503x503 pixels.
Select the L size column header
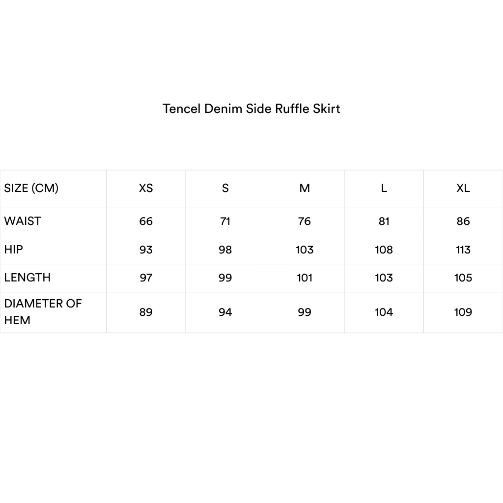(x=384, y=188)
